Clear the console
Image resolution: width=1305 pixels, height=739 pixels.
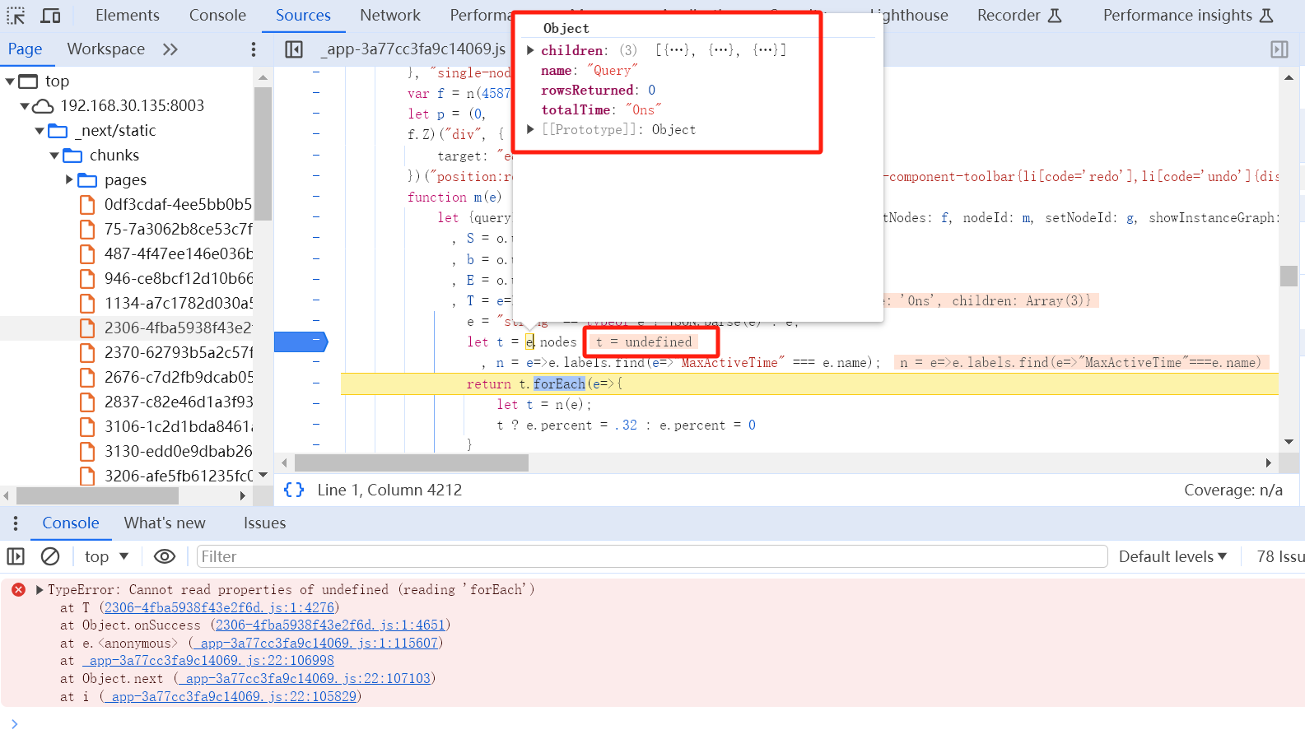50,556
